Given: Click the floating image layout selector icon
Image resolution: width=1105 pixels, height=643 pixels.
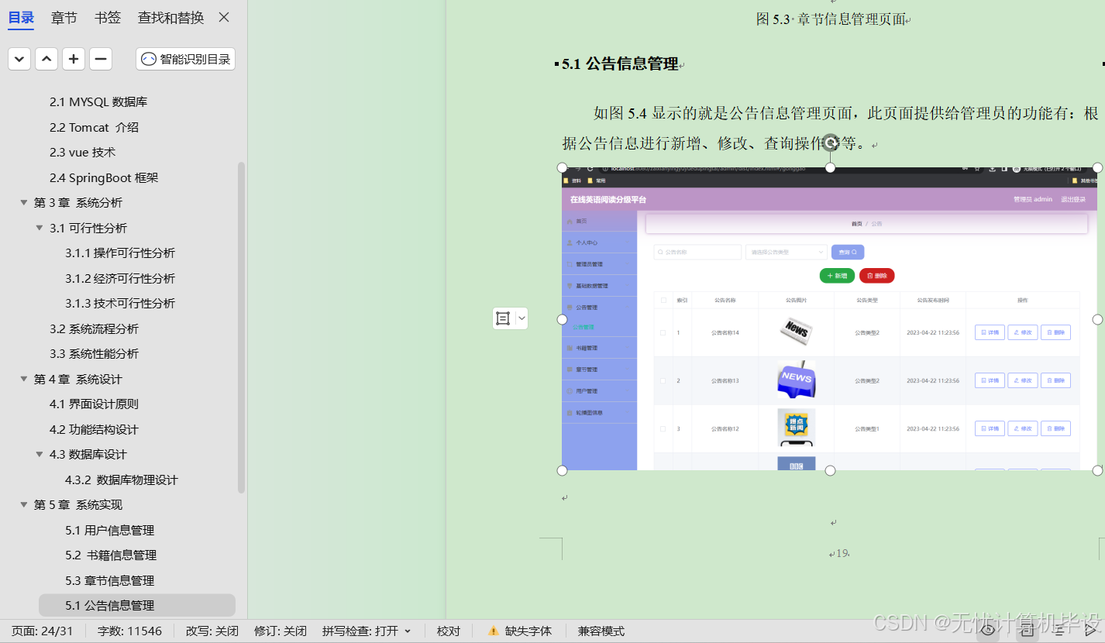Looking at the screenshot, I should point(502,318).
